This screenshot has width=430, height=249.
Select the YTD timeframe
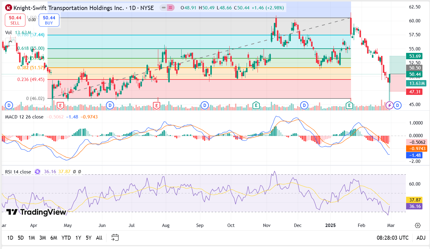67,238
